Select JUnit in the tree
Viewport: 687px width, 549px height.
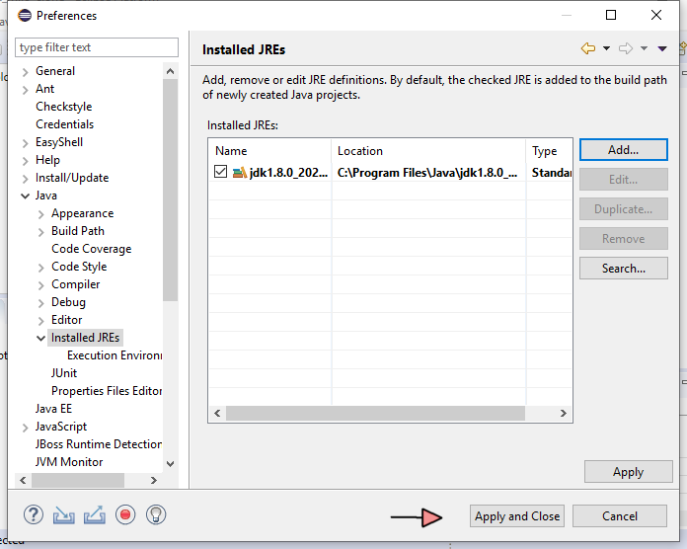64,373
